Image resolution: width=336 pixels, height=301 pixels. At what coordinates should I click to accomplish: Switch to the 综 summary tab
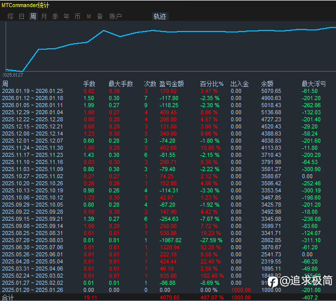coord(10,16)
